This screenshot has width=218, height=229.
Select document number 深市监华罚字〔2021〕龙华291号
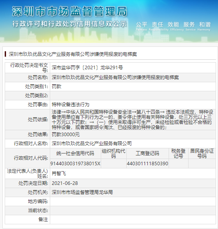[x=87, y=68]
